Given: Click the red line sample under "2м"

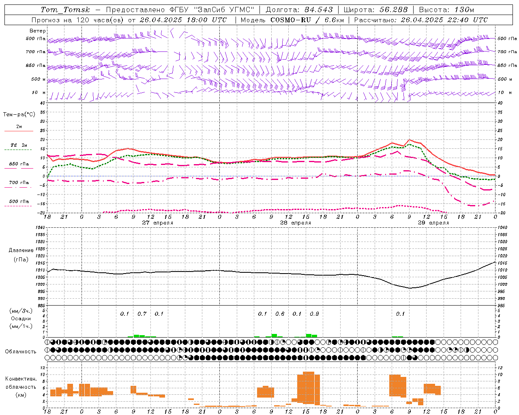Looking at the screenshot, I should click(x=19, y=131).
